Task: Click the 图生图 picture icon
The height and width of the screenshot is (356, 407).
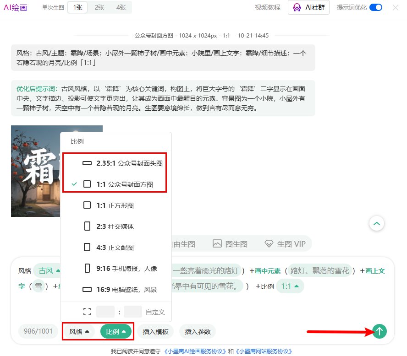Action: (x=217, y=243)
